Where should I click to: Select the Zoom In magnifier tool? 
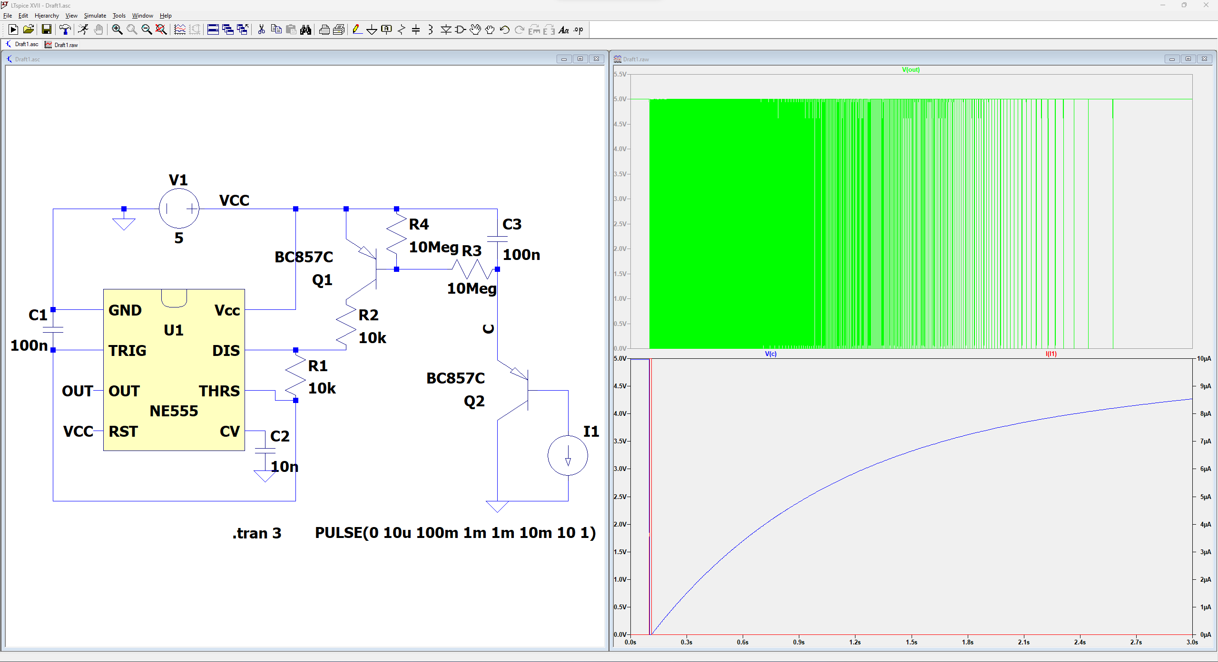pos(117,29)
